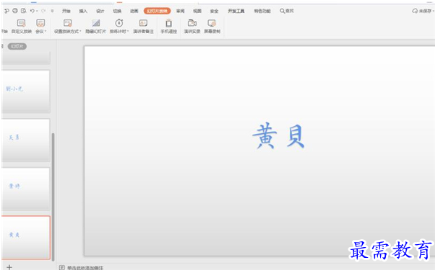
Task: Start presentation recording (演讲实录) icon
Action: [x=192, y=23]
